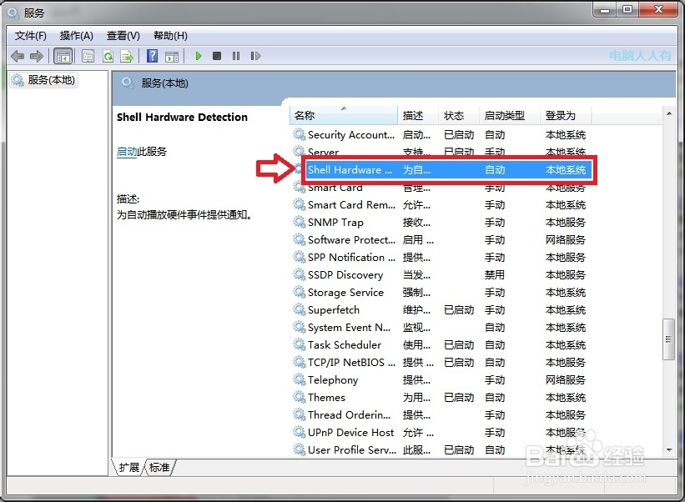Screen dimensions: 685x502
Task: Export the service list via the export icon
Action: pyautogui.click(x=127, y=55)
